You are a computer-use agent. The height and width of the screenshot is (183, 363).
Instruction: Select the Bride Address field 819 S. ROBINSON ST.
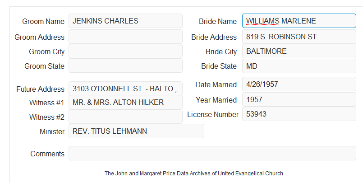[x=299, y=37]
